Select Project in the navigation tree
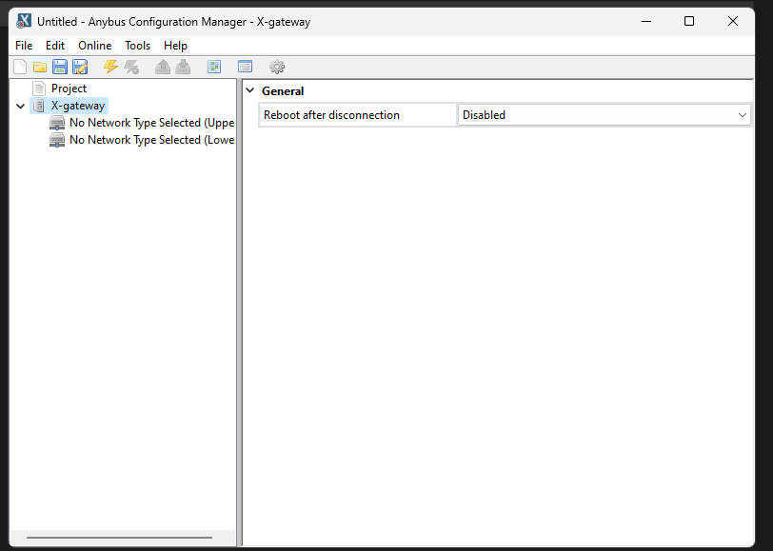 69,89
